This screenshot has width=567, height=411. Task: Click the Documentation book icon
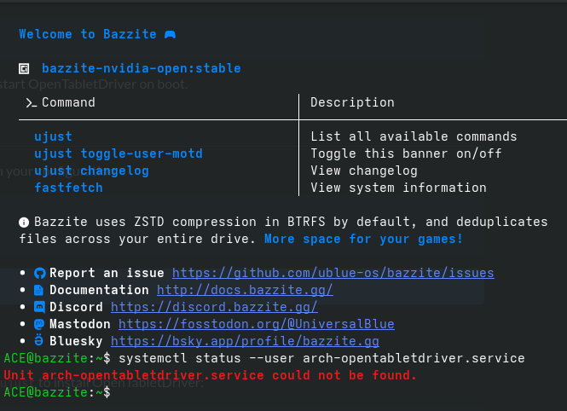[39, 290]
